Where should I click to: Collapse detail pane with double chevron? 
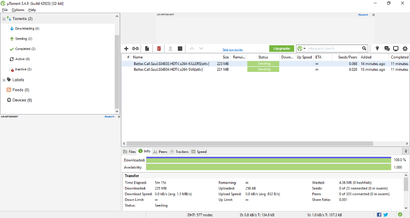[x=406, y=151]
